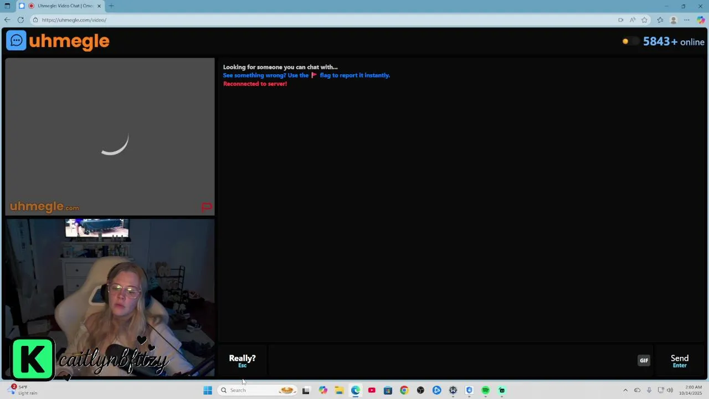
Task: Open the Windows Start menu
Action: 208,390
